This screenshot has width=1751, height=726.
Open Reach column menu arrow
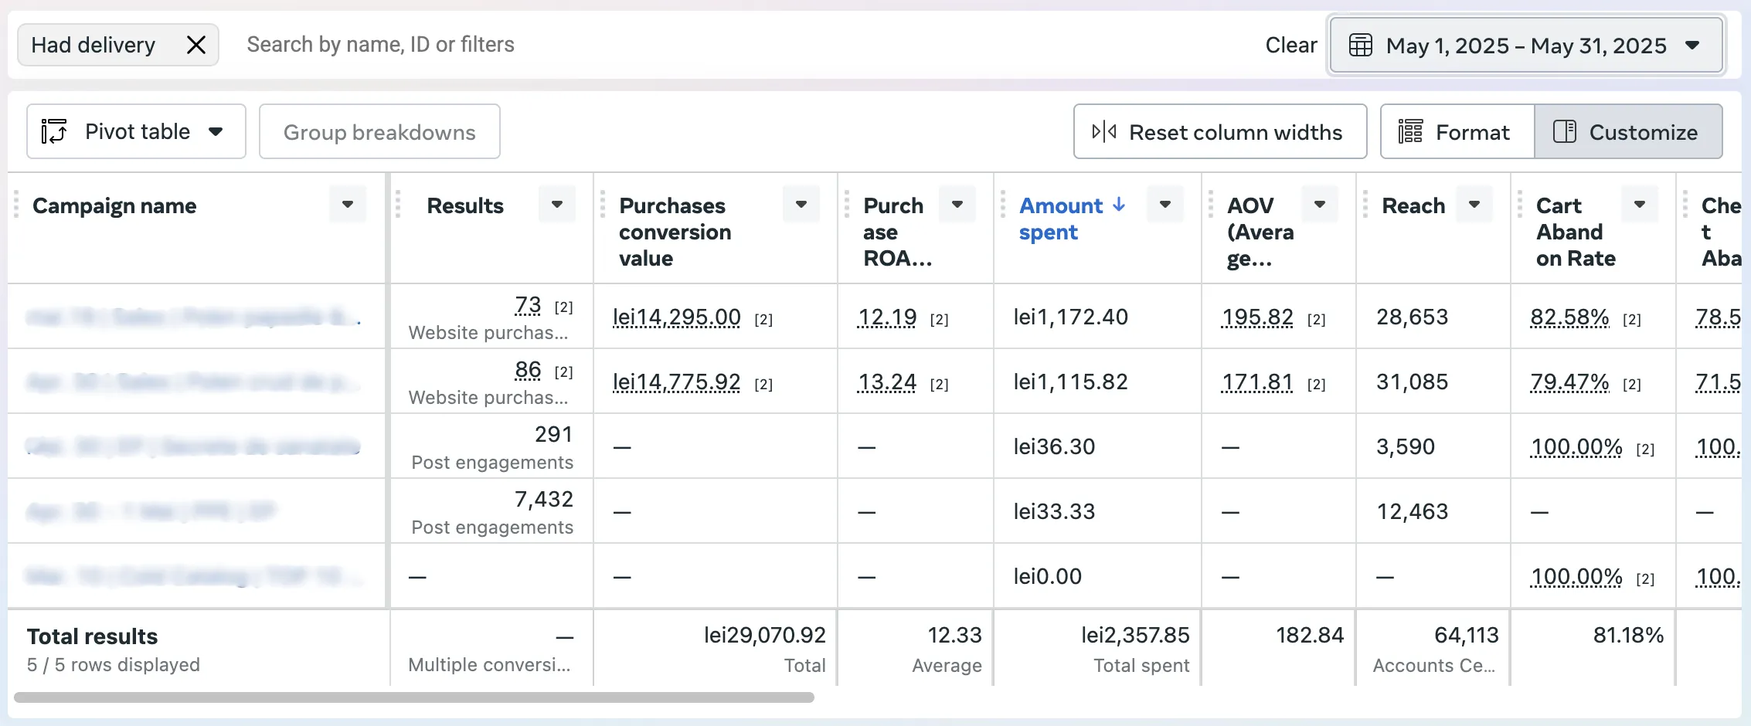tap(1474, 205)
